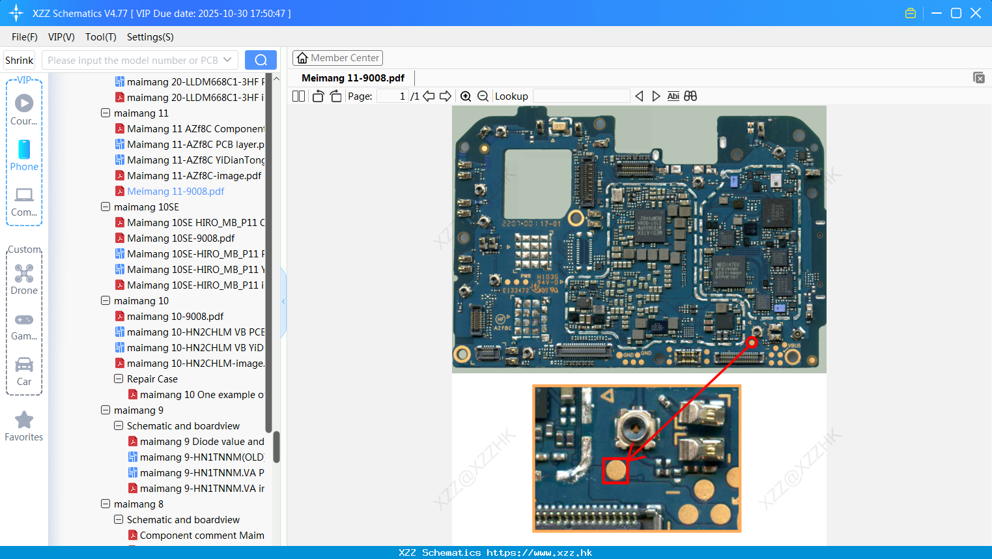Collapse the left panel with splitter handle
The width and height of the screenshot is (992, 559).
pos(283,301)
